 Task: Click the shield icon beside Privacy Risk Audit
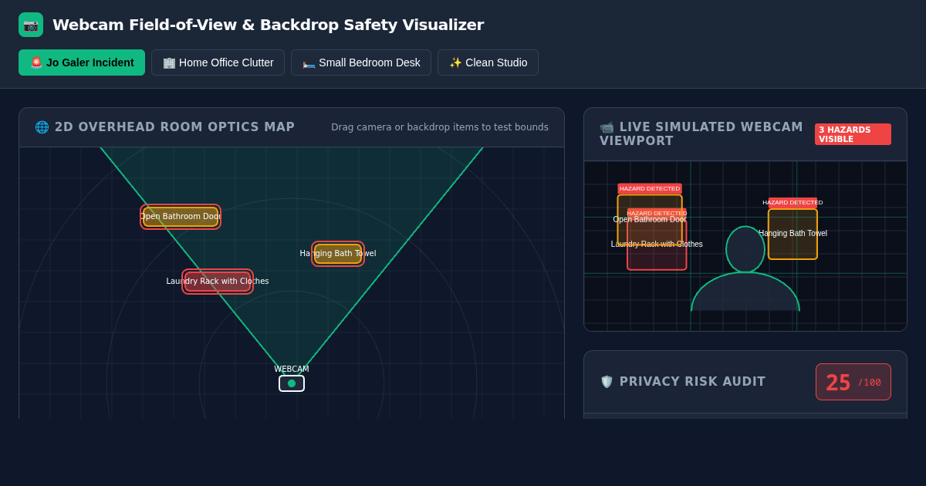607,382
